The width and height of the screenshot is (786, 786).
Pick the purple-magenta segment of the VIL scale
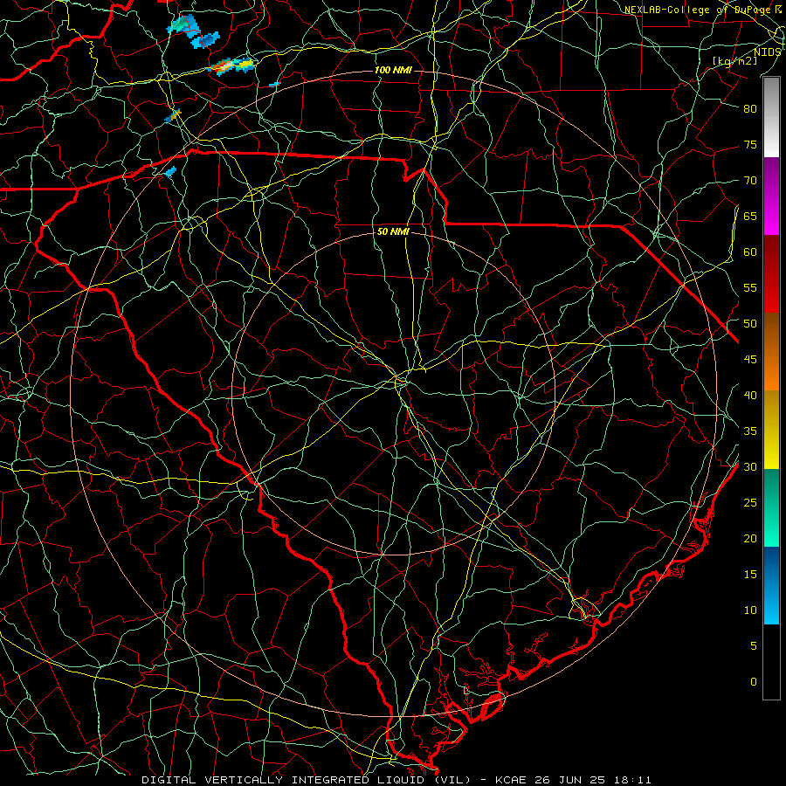click(771, 196)
